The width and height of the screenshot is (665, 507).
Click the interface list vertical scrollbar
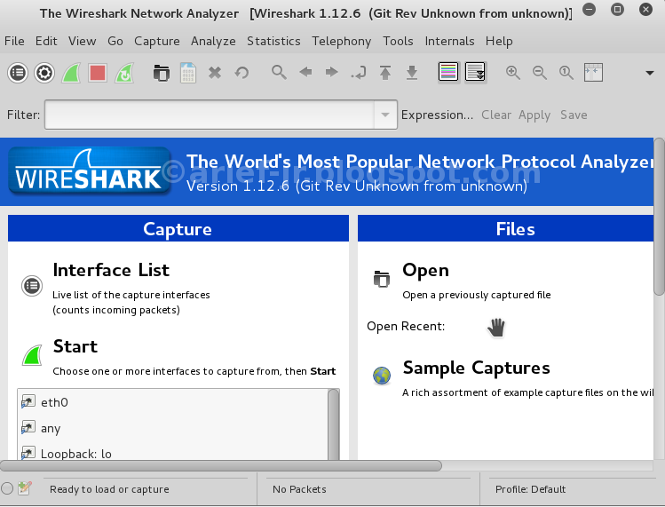tap(334, 424)
